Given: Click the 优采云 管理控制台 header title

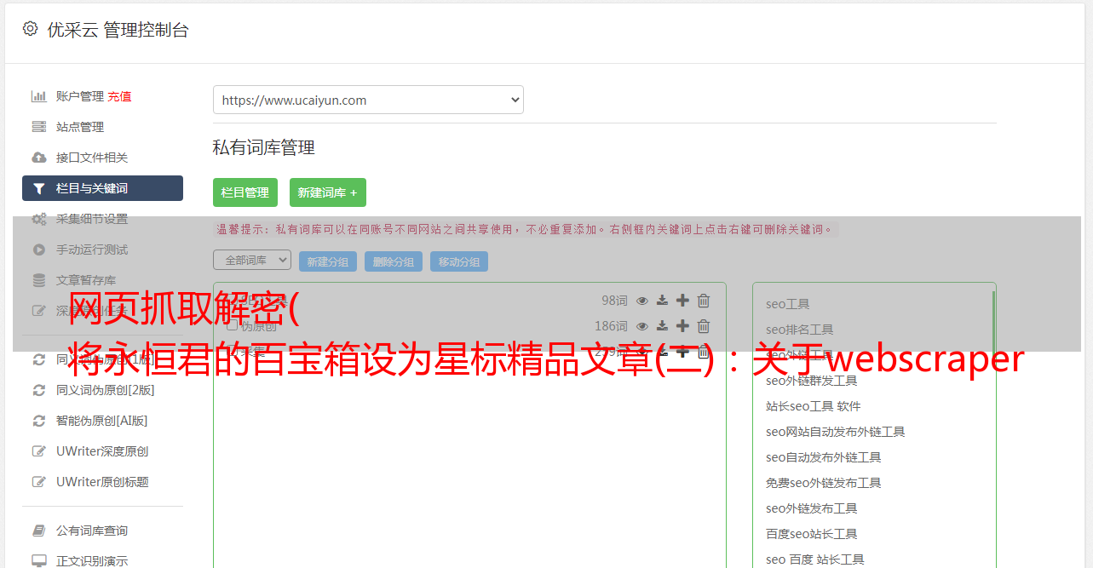Looking at the screenshot, I should (118, 30).
